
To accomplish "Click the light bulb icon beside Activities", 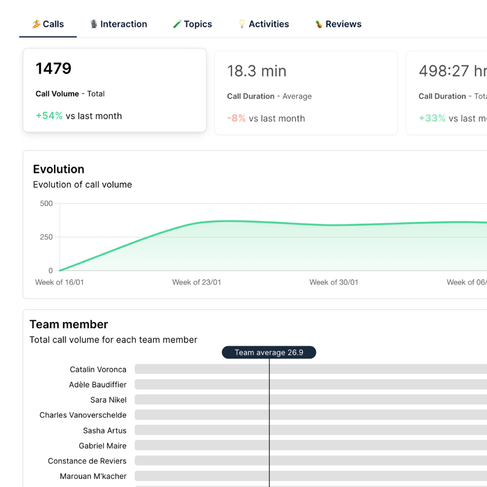I will pos(242,24).
